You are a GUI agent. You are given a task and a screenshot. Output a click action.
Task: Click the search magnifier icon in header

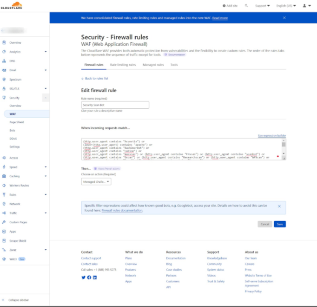(246, 6)
